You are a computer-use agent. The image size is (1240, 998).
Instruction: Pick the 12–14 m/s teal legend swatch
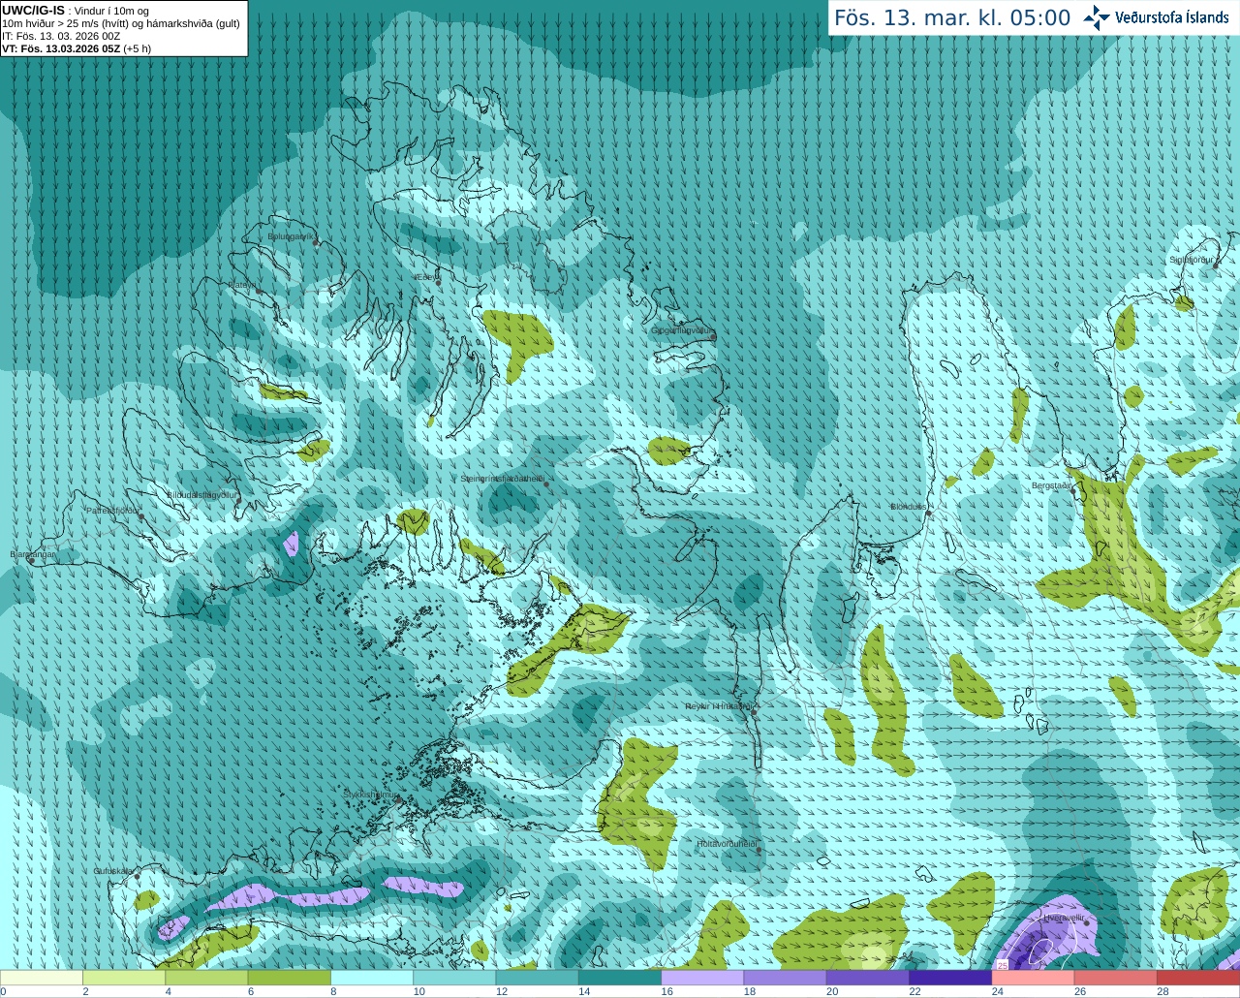click(x=537, y=977)
